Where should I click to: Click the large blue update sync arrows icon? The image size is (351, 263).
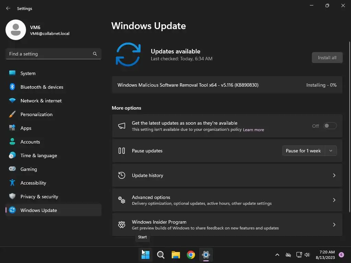pyautogui.click(x=128, y=54)
